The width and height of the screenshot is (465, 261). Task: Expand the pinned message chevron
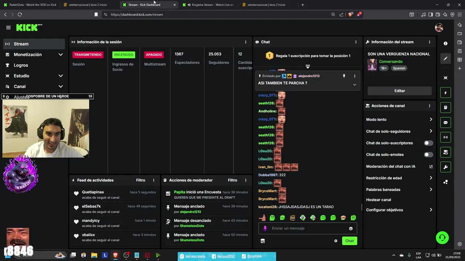[355, 85]
